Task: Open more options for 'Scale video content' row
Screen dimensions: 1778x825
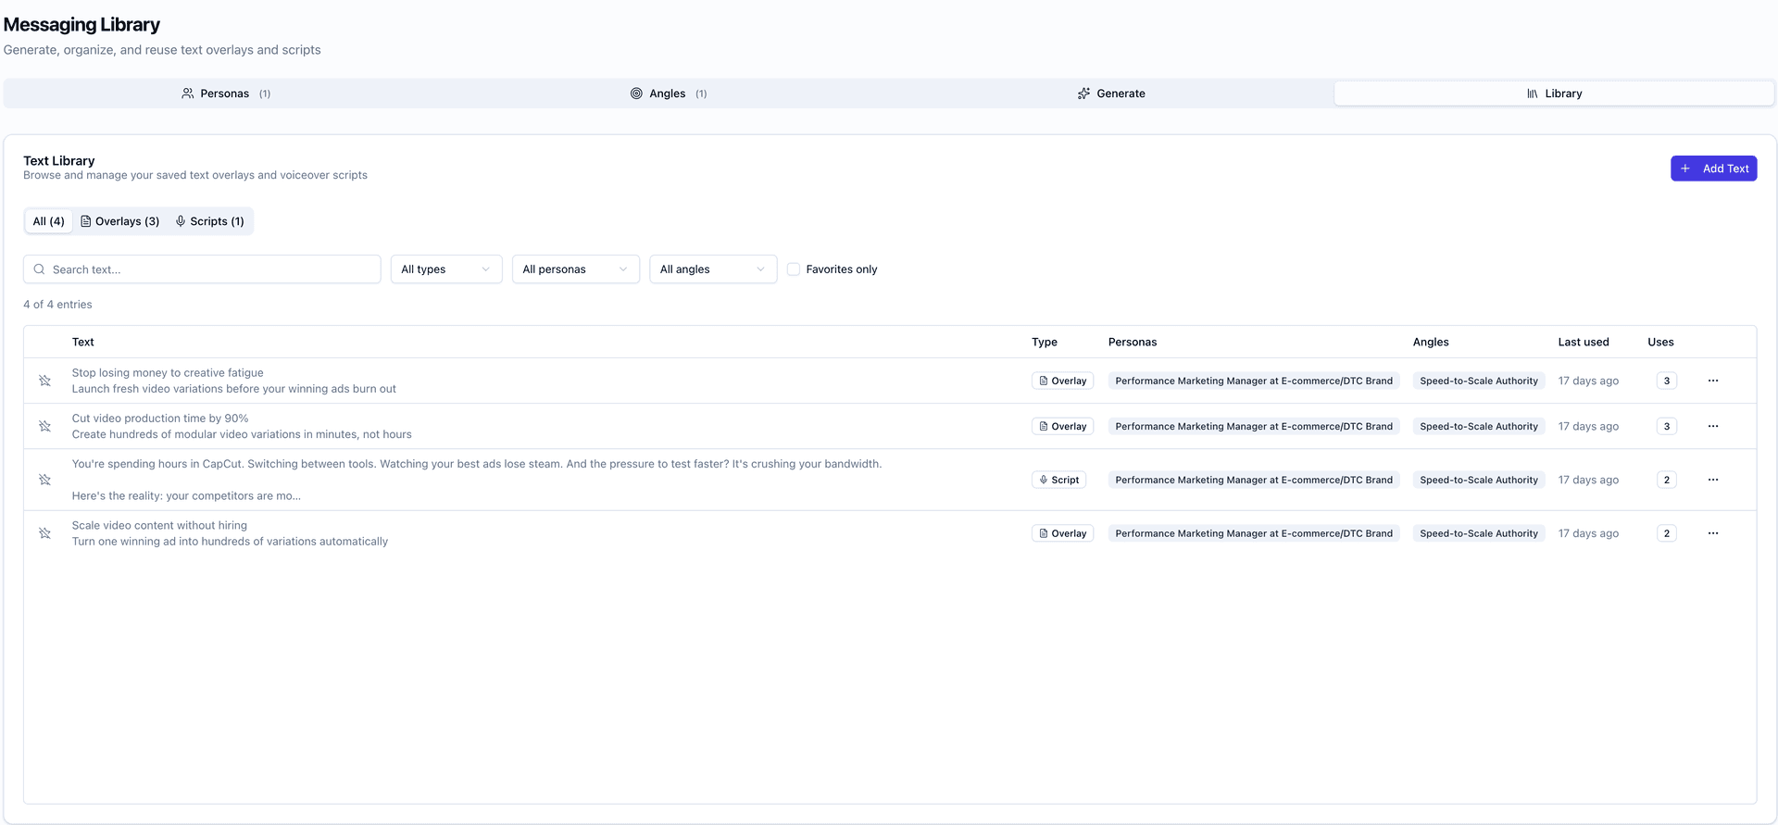Action: [x=1713, y=533]
